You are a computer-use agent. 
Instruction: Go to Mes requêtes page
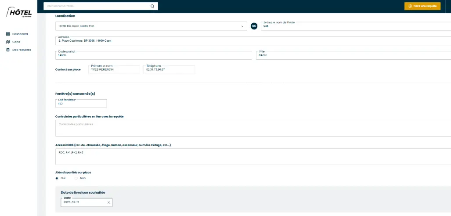pyautogui.click(x=22, y=50)
